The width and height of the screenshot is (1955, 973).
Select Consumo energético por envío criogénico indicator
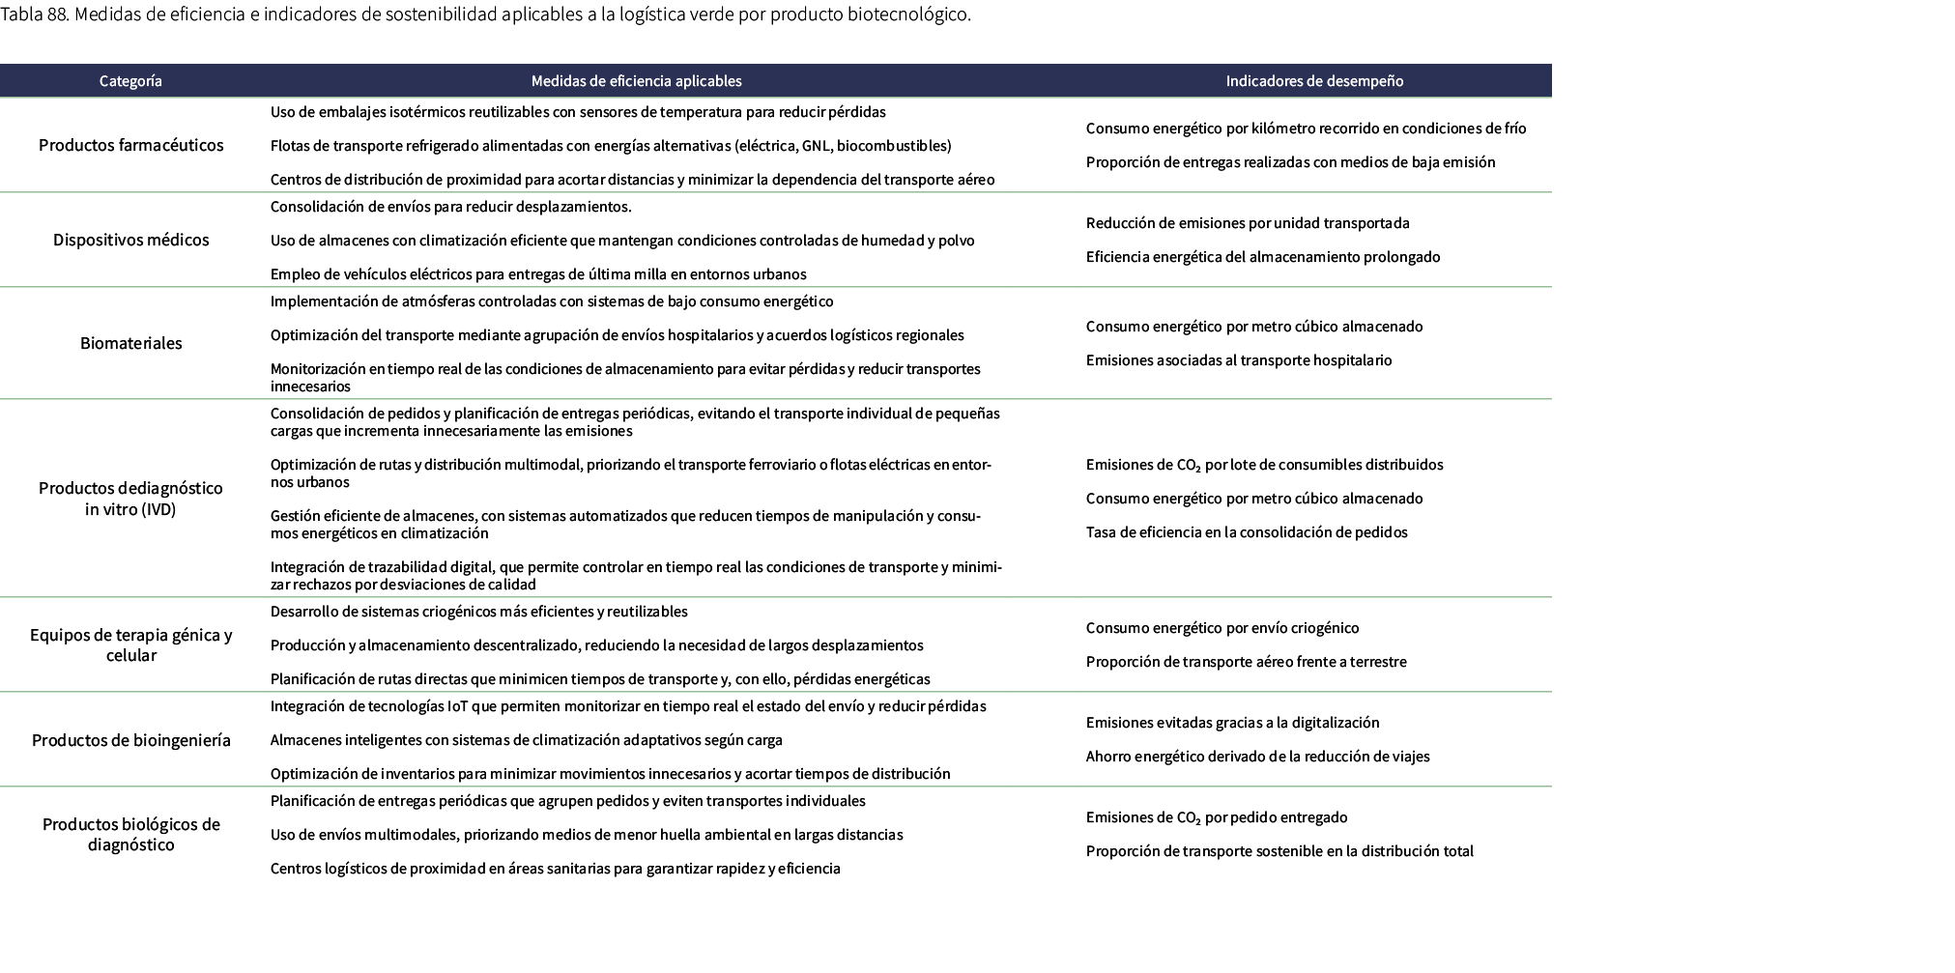tap(1222, 628)
